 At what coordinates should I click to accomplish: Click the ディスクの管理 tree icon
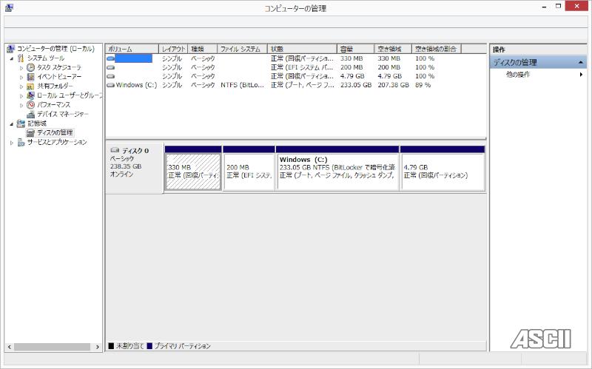coord(30,132)
